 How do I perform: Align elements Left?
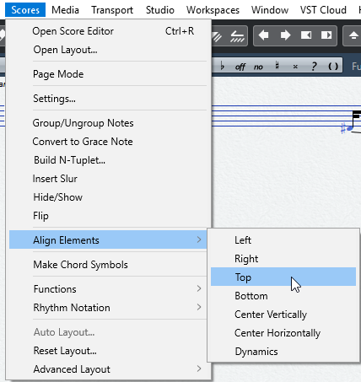click(283, 240)
